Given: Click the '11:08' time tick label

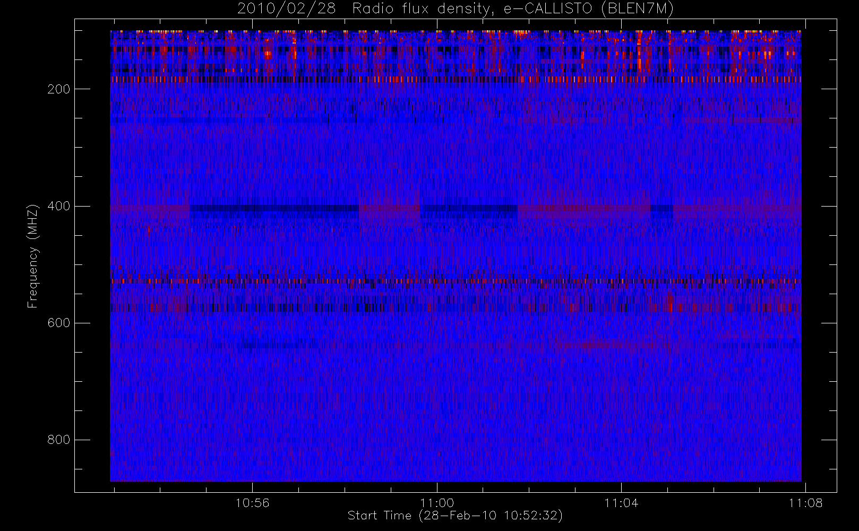Looking at the screenshot, I should [x=805, y=503].
